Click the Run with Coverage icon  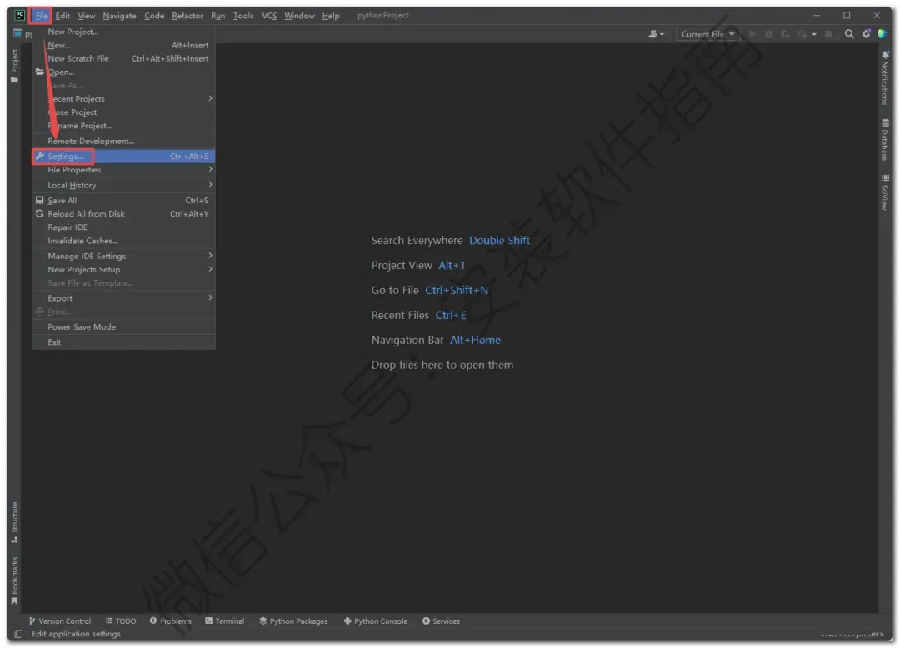(785, 34)
